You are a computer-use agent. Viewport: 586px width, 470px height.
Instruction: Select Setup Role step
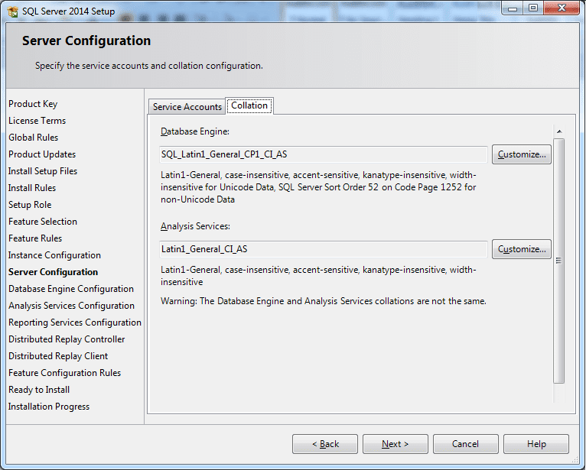(30, 205)
